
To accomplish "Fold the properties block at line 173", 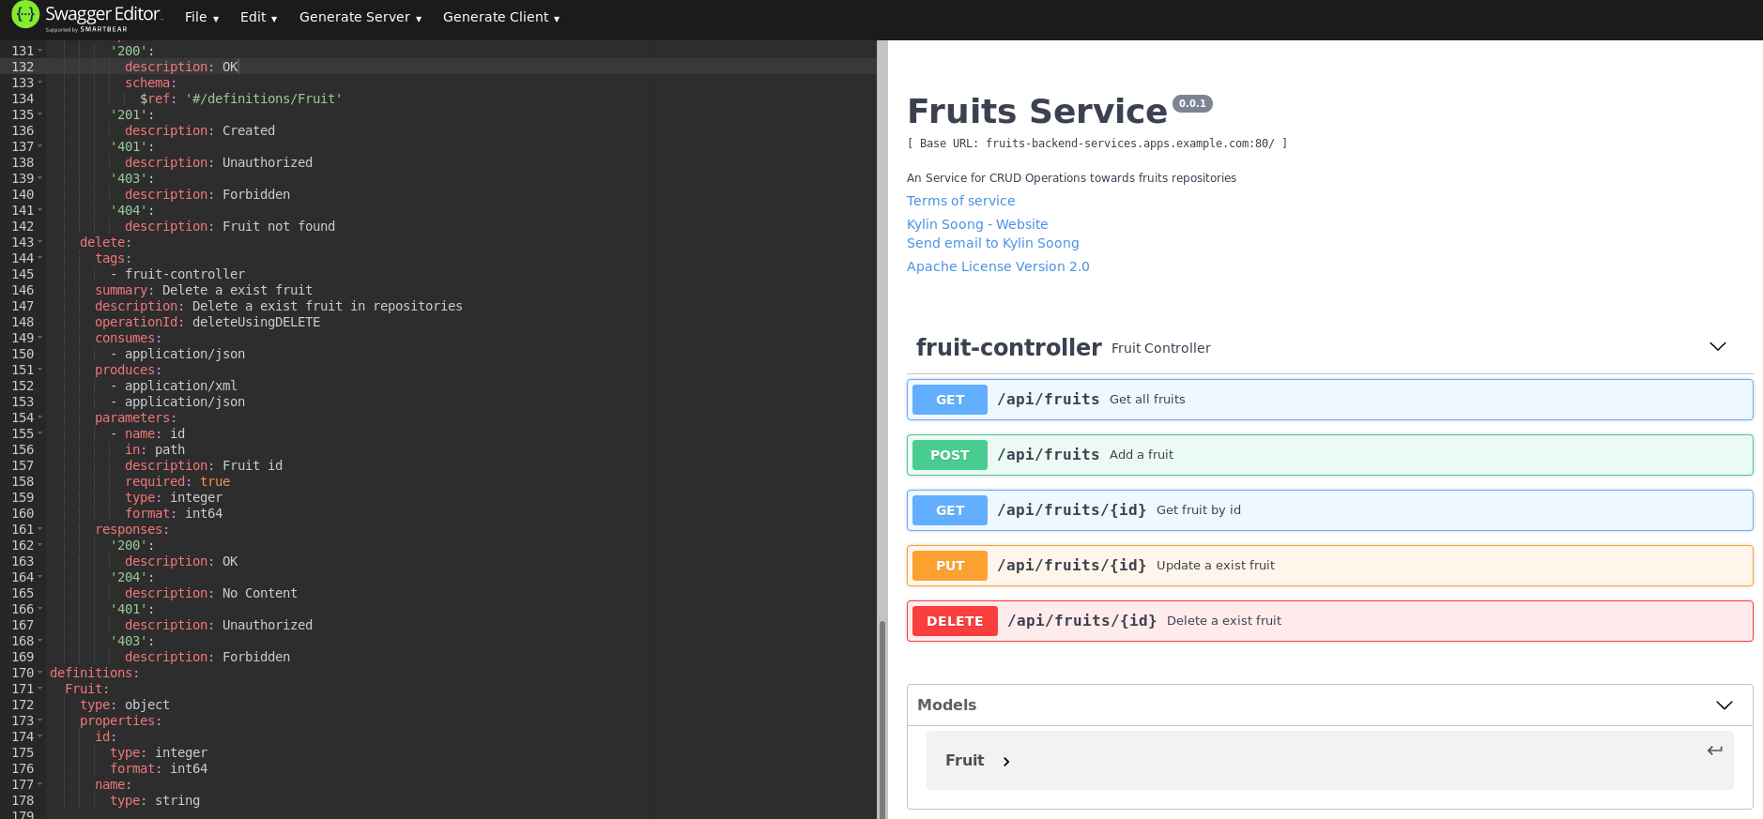I will [x=40, y=720].
